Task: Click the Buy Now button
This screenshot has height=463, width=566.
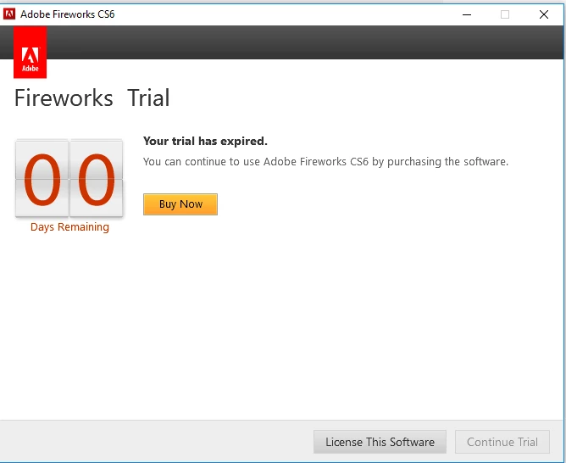Action: 180,204
